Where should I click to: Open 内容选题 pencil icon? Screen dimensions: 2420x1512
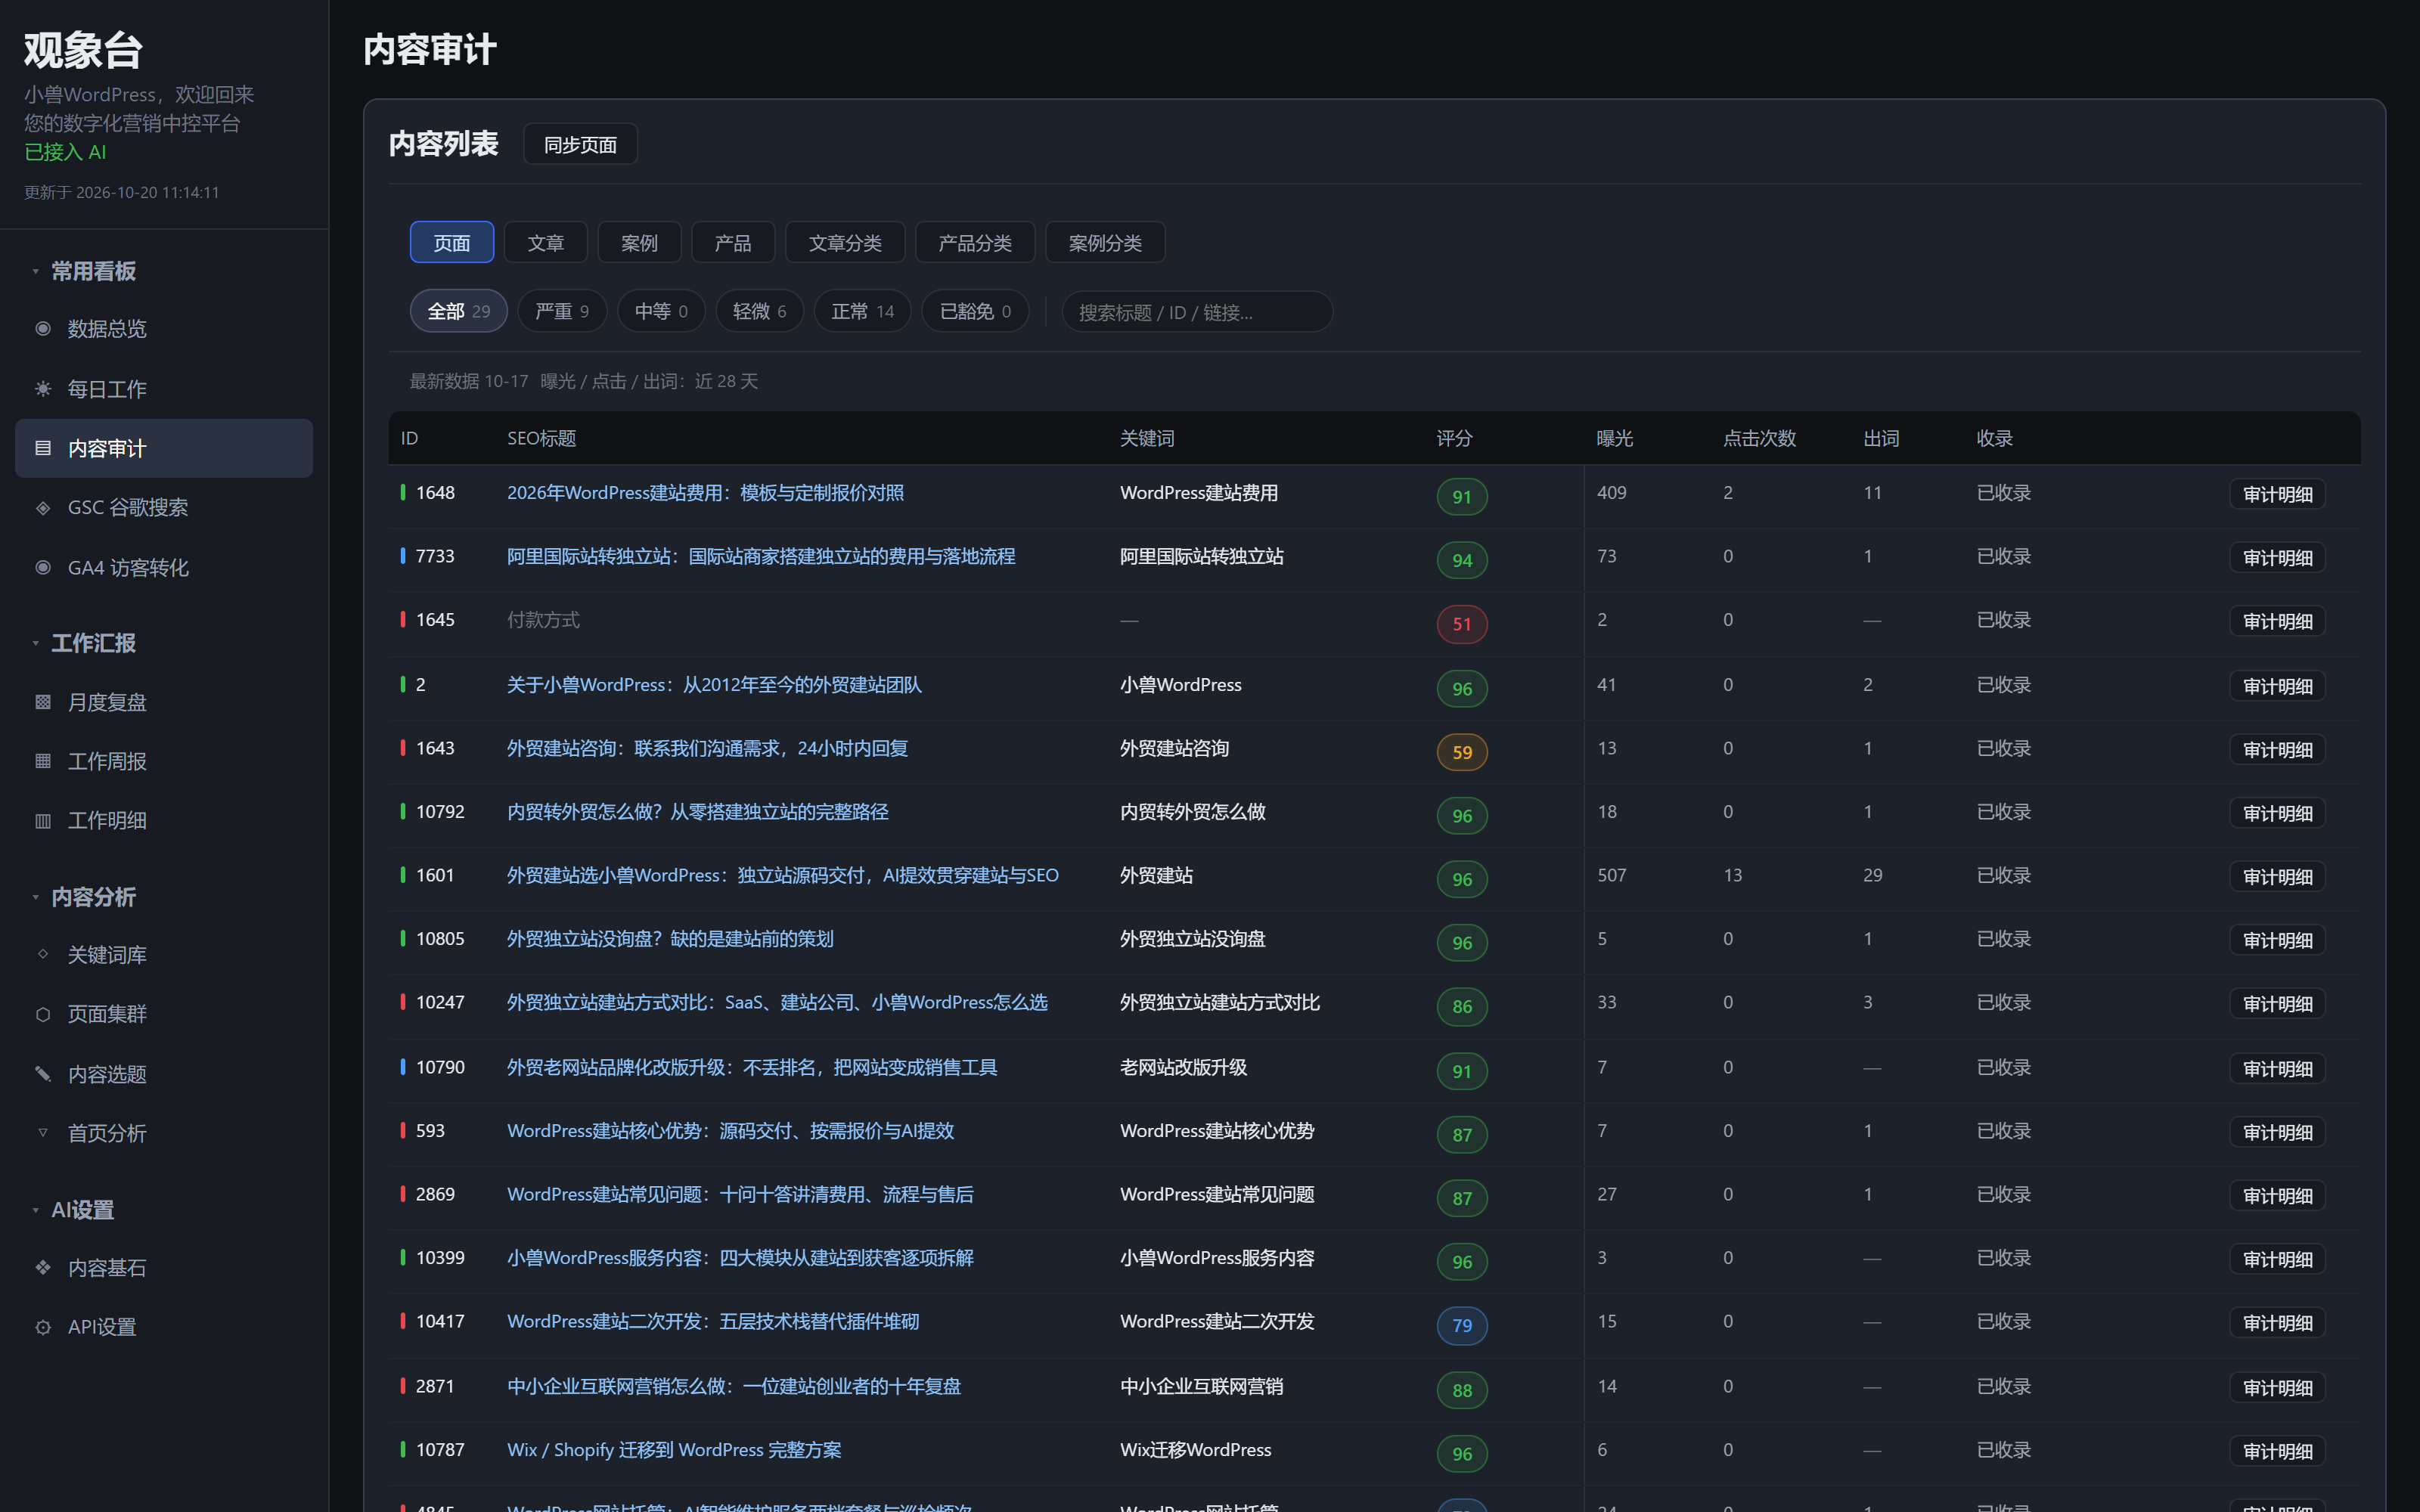[43, 1074]
